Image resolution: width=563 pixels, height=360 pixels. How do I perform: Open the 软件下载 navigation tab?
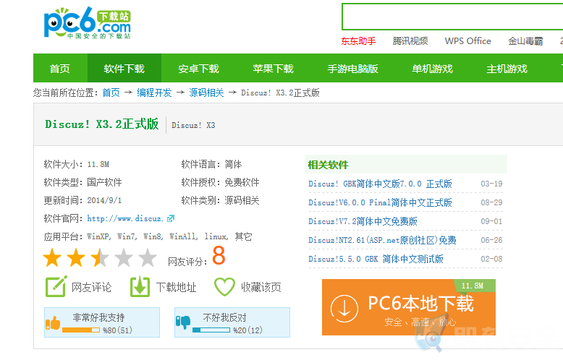pos(124,68)
